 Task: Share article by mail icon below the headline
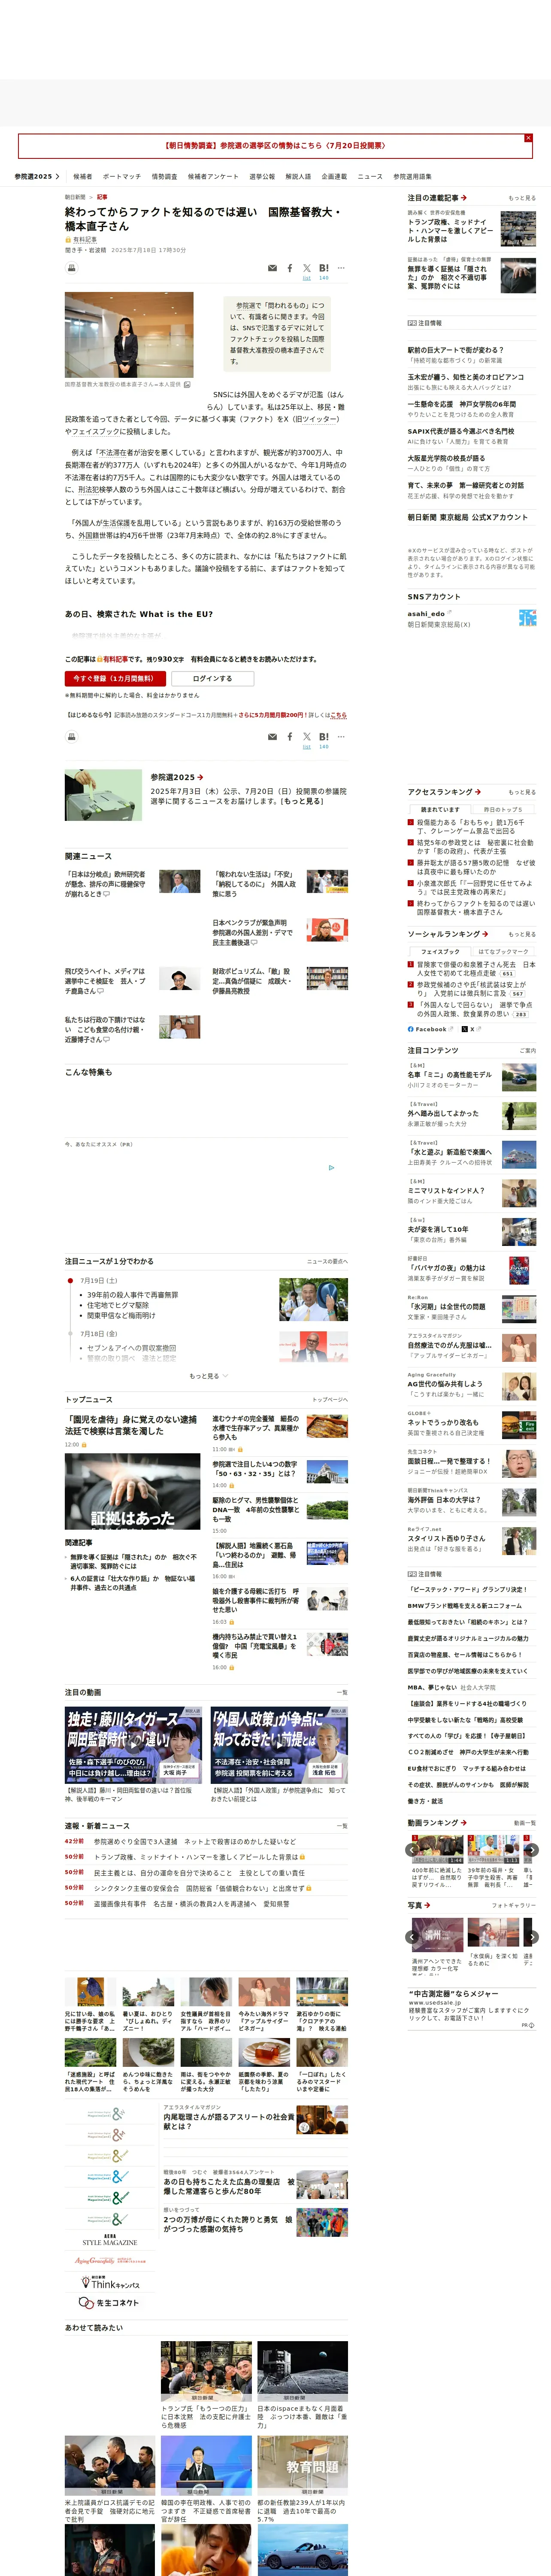pos(272,268)
